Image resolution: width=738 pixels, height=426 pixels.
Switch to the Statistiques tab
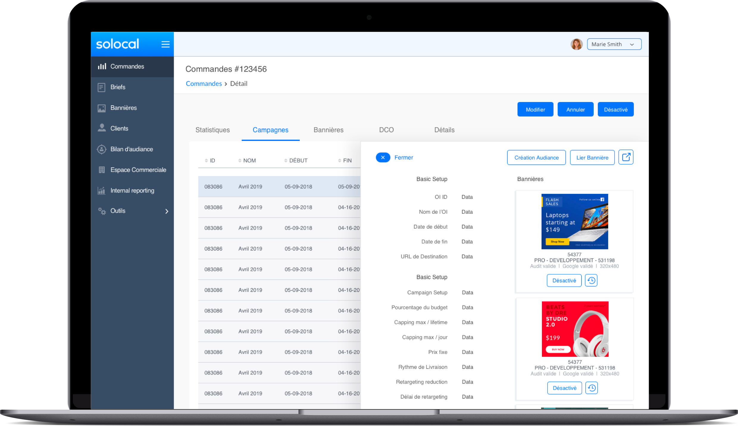pyautogui.click(x=212, y=130)
